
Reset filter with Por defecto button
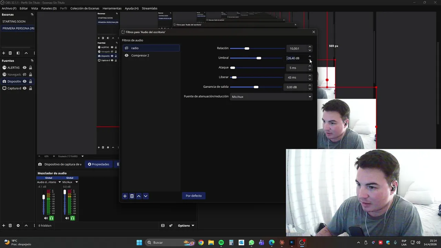point(194,196)
